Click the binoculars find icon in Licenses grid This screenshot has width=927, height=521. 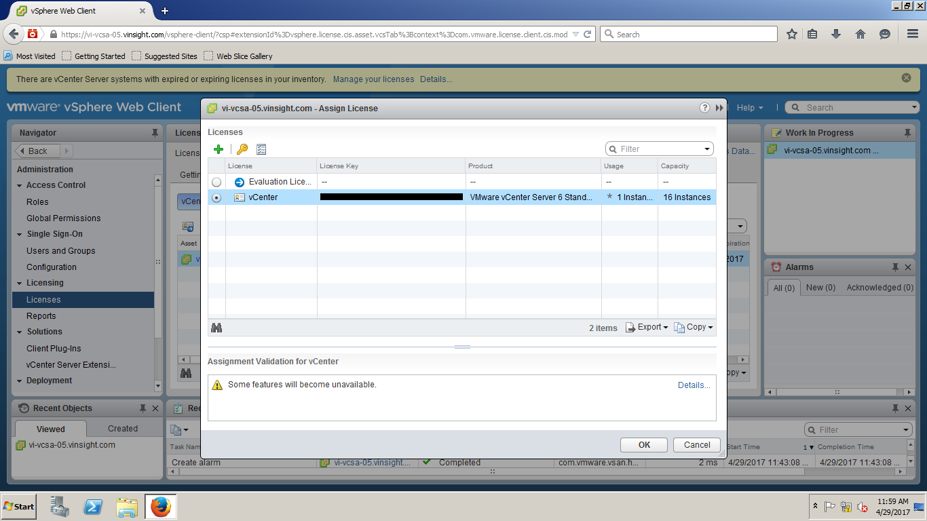(216, 328)
